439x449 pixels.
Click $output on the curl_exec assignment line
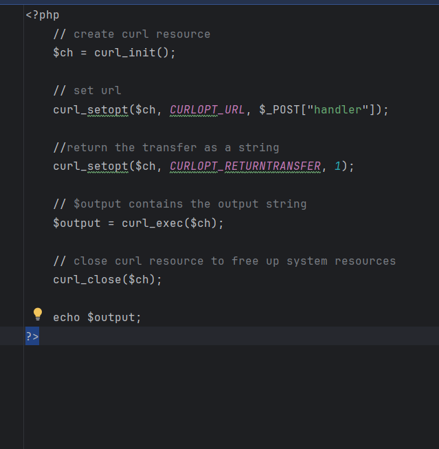[73, 223]
